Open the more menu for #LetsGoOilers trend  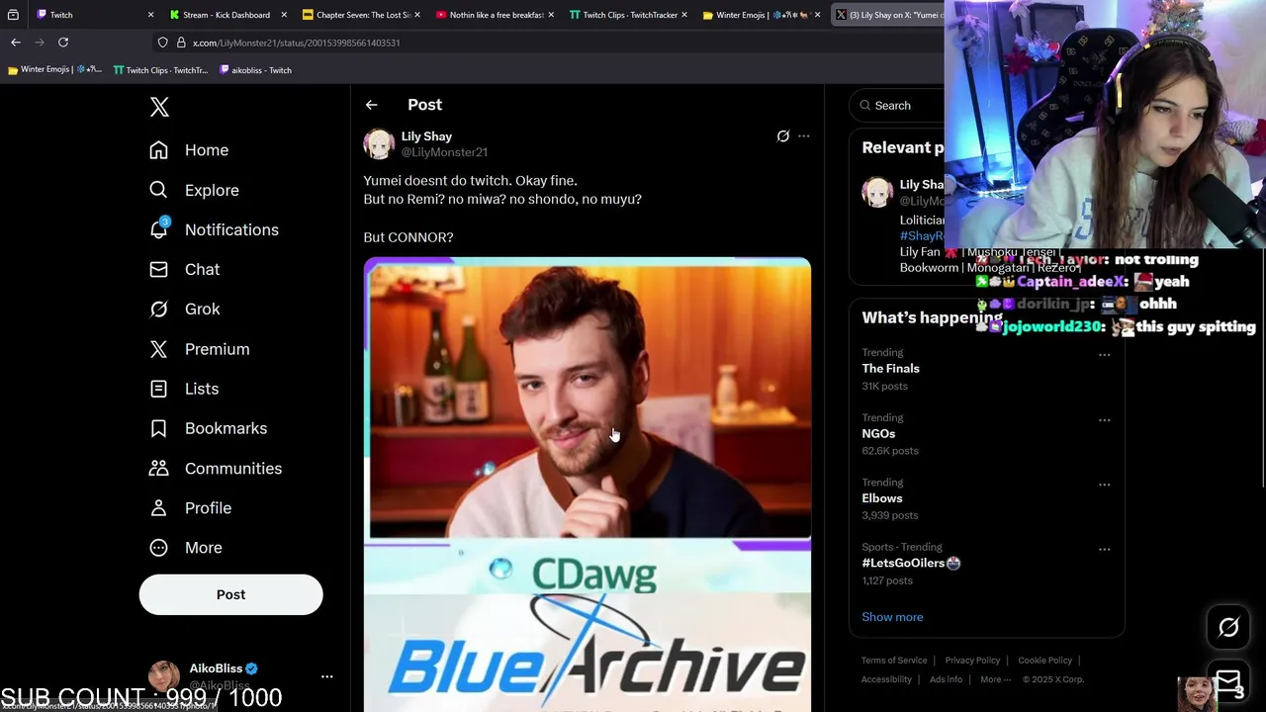1104,550
